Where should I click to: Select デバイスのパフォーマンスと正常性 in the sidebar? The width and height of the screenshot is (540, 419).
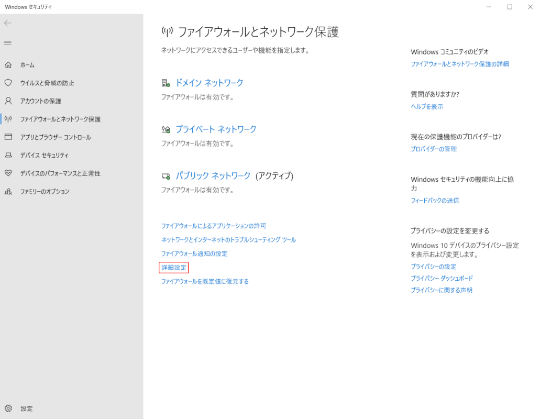tap(60, 173)
